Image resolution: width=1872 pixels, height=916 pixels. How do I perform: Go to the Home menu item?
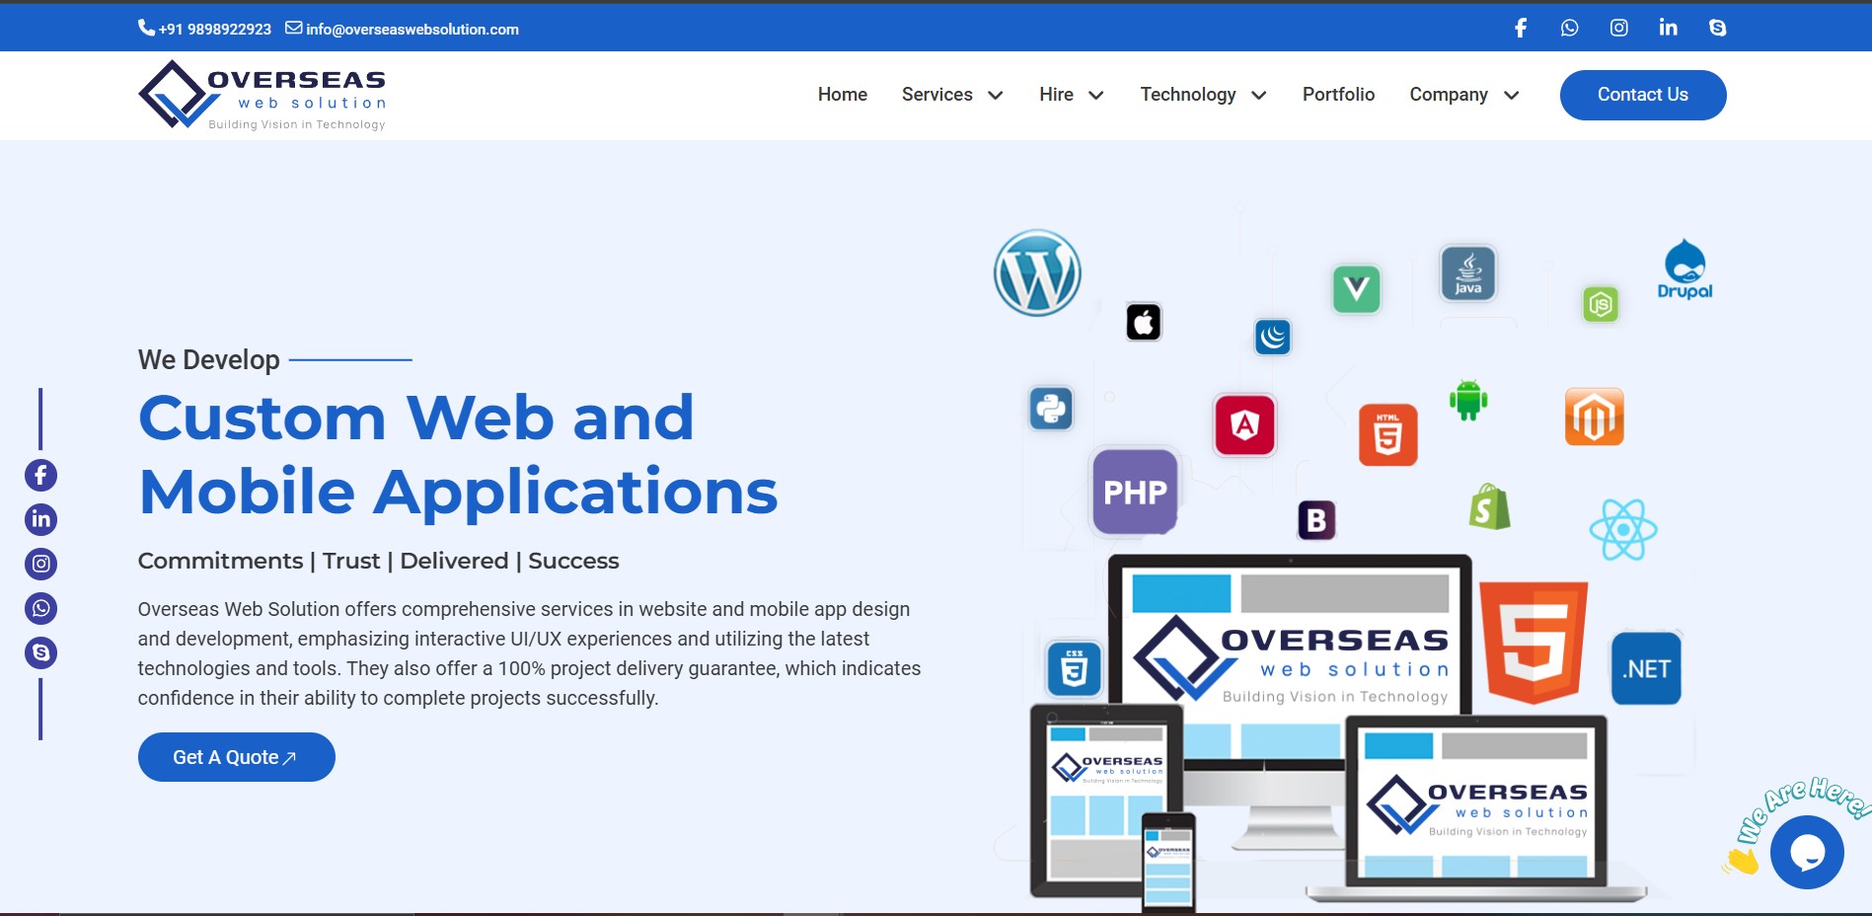click(x=843, y=94)
